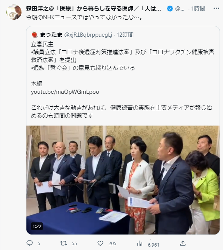Open the quoted tweet text by まったま
This screenshot has height=250, width=223.
pyautogui.click(x=123, y=80)
